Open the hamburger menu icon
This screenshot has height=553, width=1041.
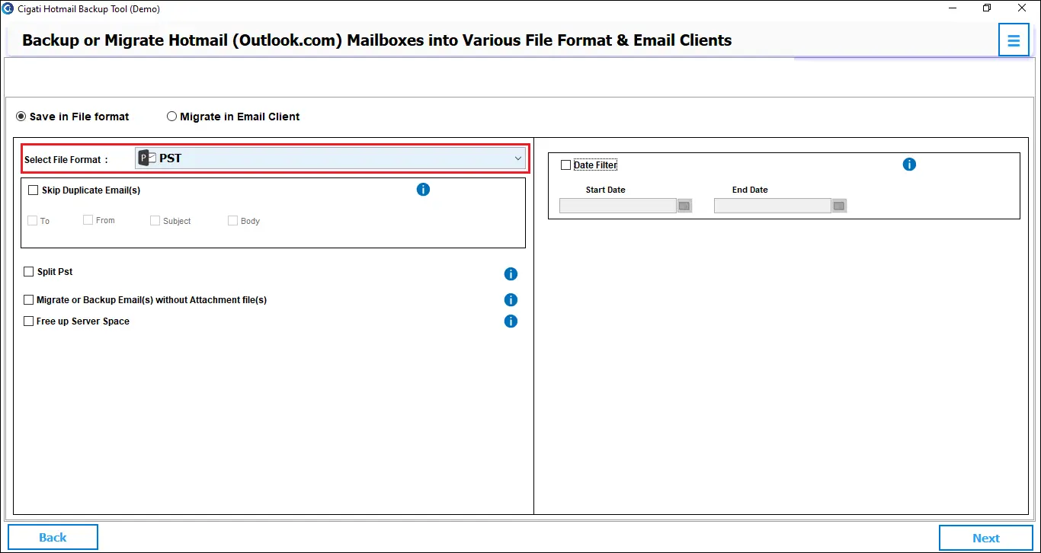click(x=1014, y=40)
